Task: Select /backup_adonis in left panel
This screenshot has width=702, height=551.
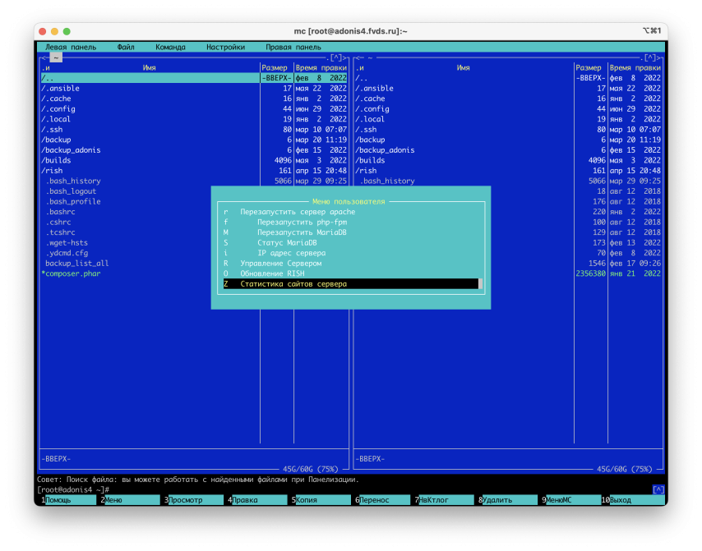Action: (x=194, y=150)
